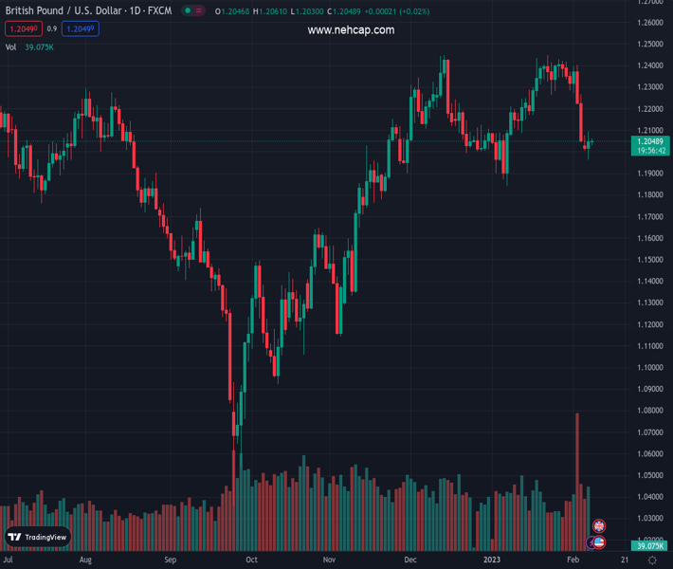
Task: Toggle the market status indicator pill
Action: (x=193, y=11)
